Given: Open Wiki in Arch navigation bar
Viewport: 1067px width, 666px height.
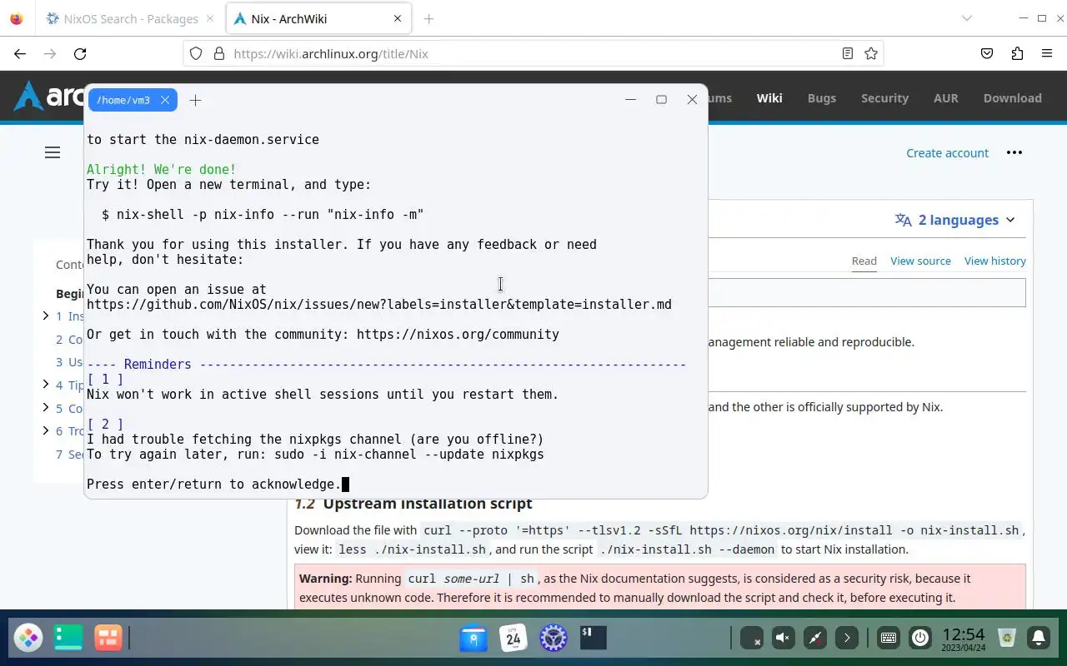Looking at the screenshot, I should pyautogui.click(x=769, y=97).
